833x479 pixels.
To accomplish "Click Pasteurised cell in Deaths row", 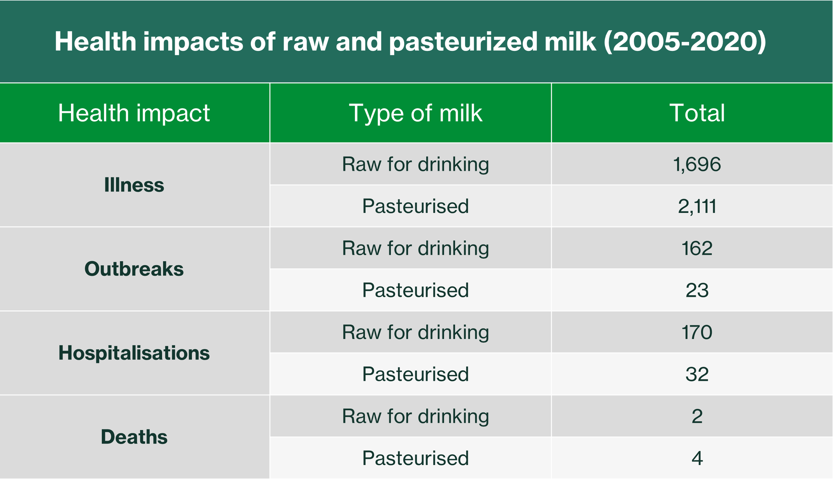I will click(x=411, y=458).
